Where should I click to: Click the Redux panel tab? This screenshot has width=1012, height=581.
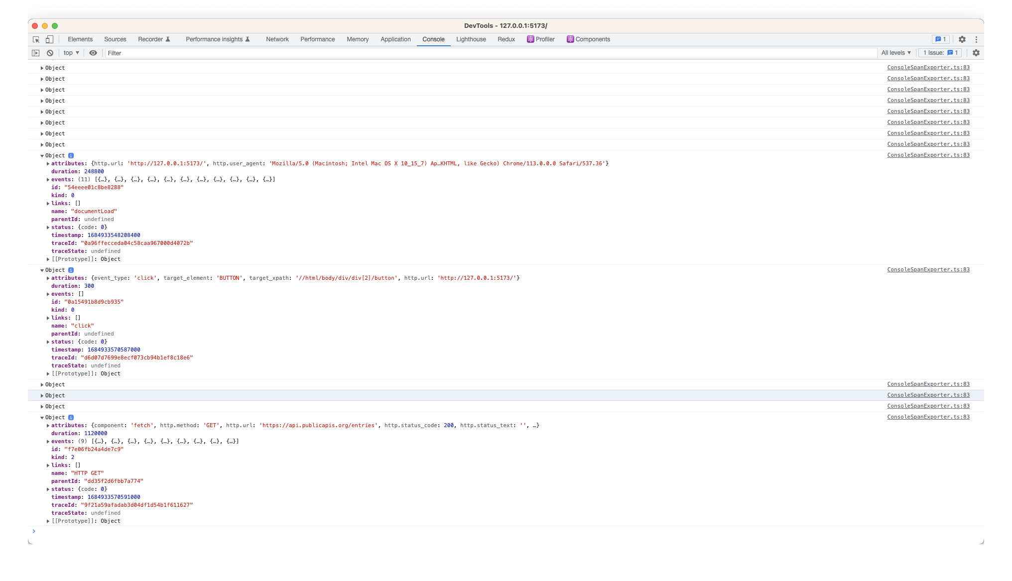click(506, 39)
